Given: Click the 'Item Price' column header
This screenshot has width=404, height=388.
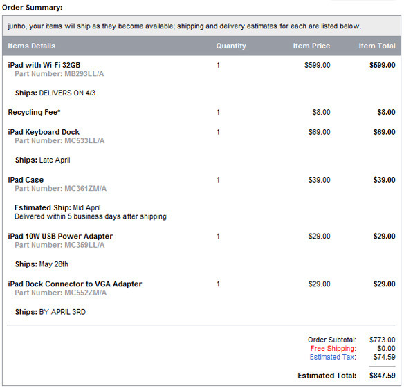Looking at the screenshot, I should coord(311,46).
